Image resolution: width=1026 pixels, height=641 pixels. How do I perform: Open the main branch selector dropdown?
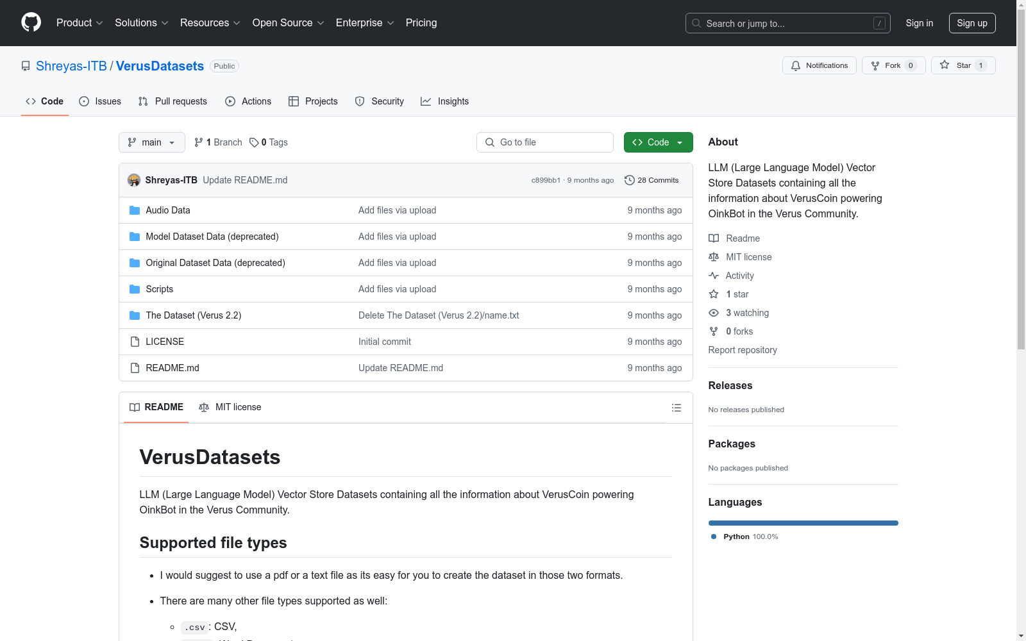point(152,142)
